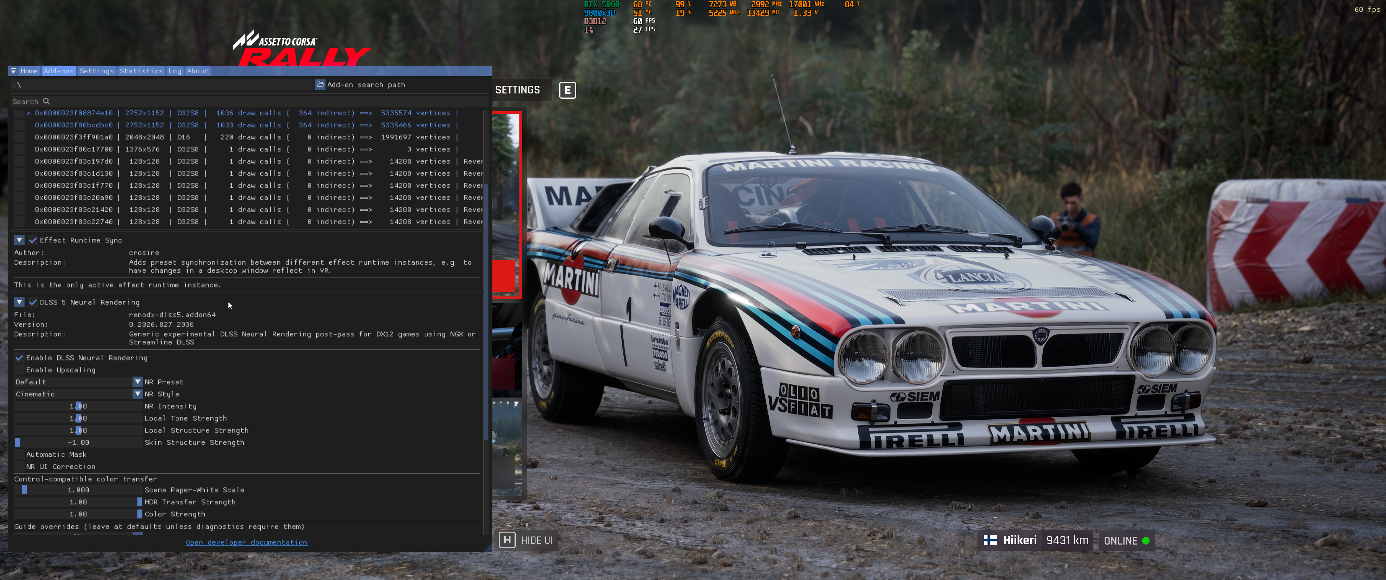The width and height of the screenshot is (1386, 580).
Task: Select the Add-ons tab
Action: (x=59, y=71)
